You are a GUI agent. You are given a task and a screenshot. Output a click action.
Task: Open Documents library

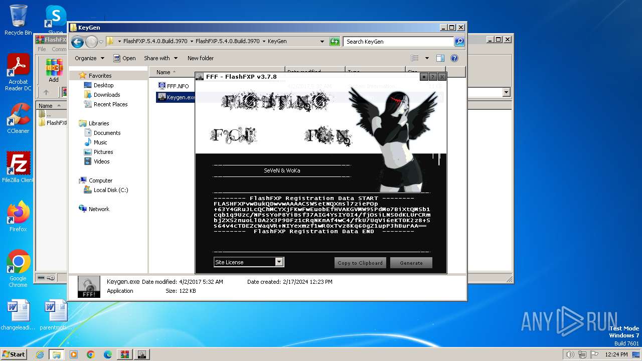(x=107, y=133)
